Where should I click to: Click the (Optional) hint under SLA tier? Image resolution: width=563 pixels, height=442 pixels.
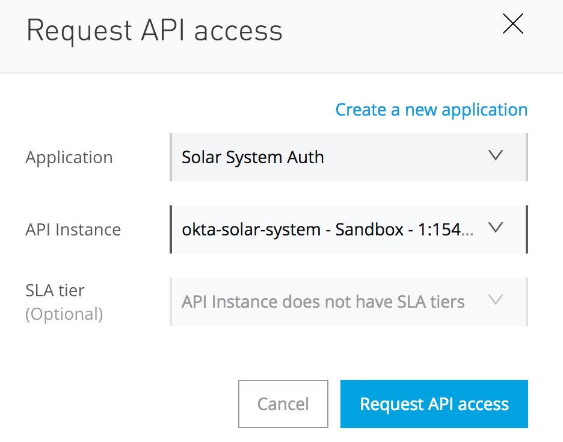tap(64, 314)
